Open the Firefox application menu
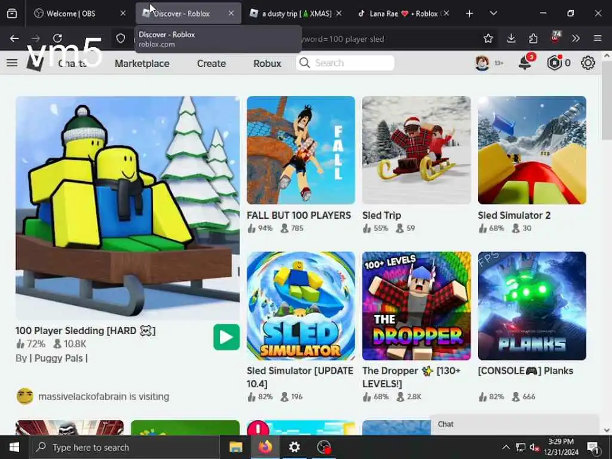Image resolution: width=612 pixels, height=459 pixels. coord(598,38)
